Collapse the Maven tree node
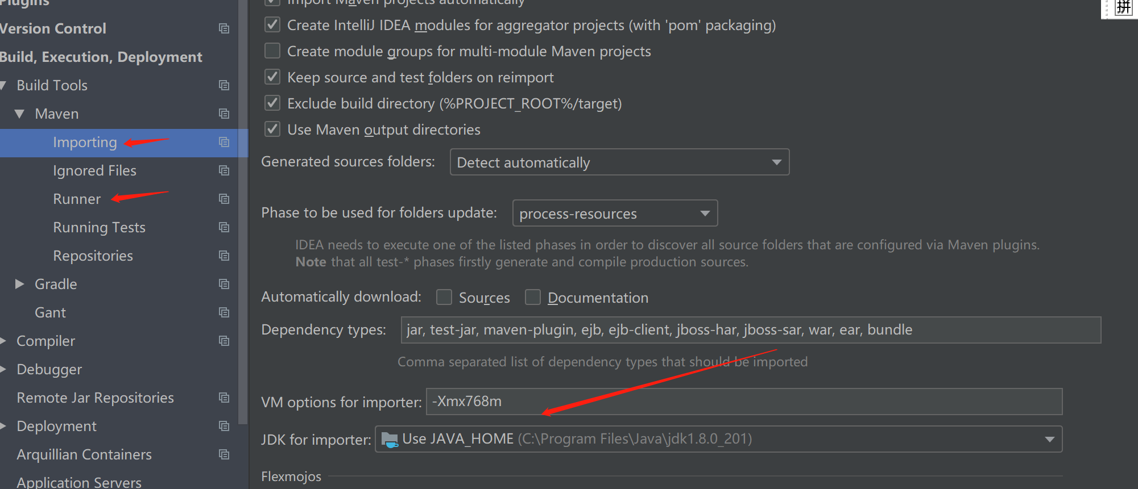 [x=19, y=114]
